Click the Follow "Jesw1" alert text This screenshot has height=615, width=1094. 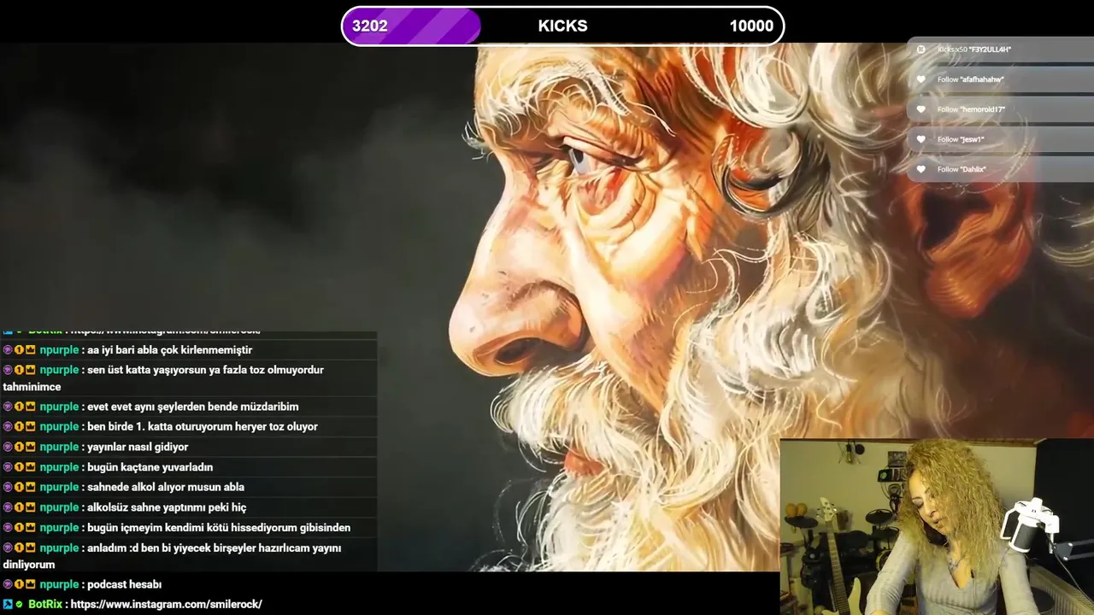tap(961, 139)
